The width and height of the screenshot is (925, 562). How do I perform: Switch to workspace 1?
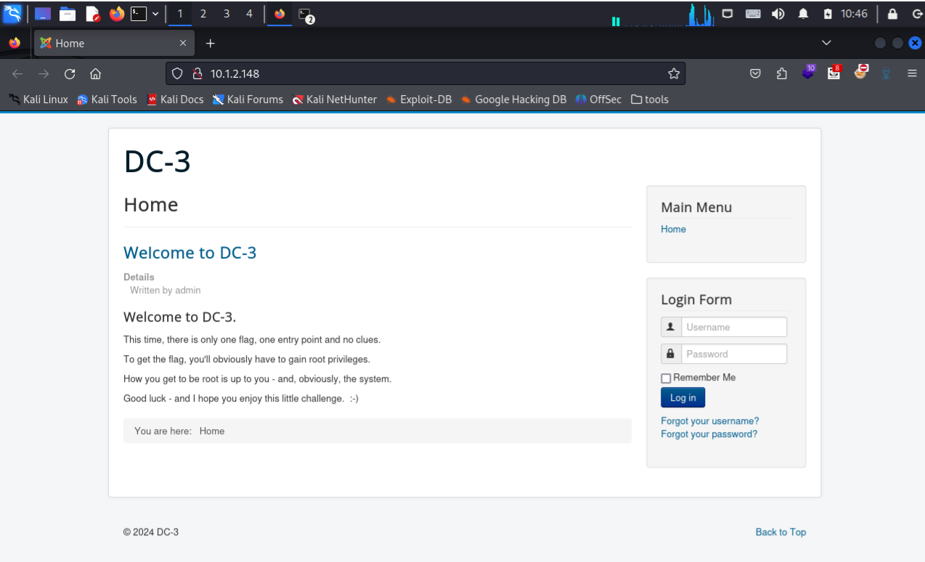(x=180, y=14)
